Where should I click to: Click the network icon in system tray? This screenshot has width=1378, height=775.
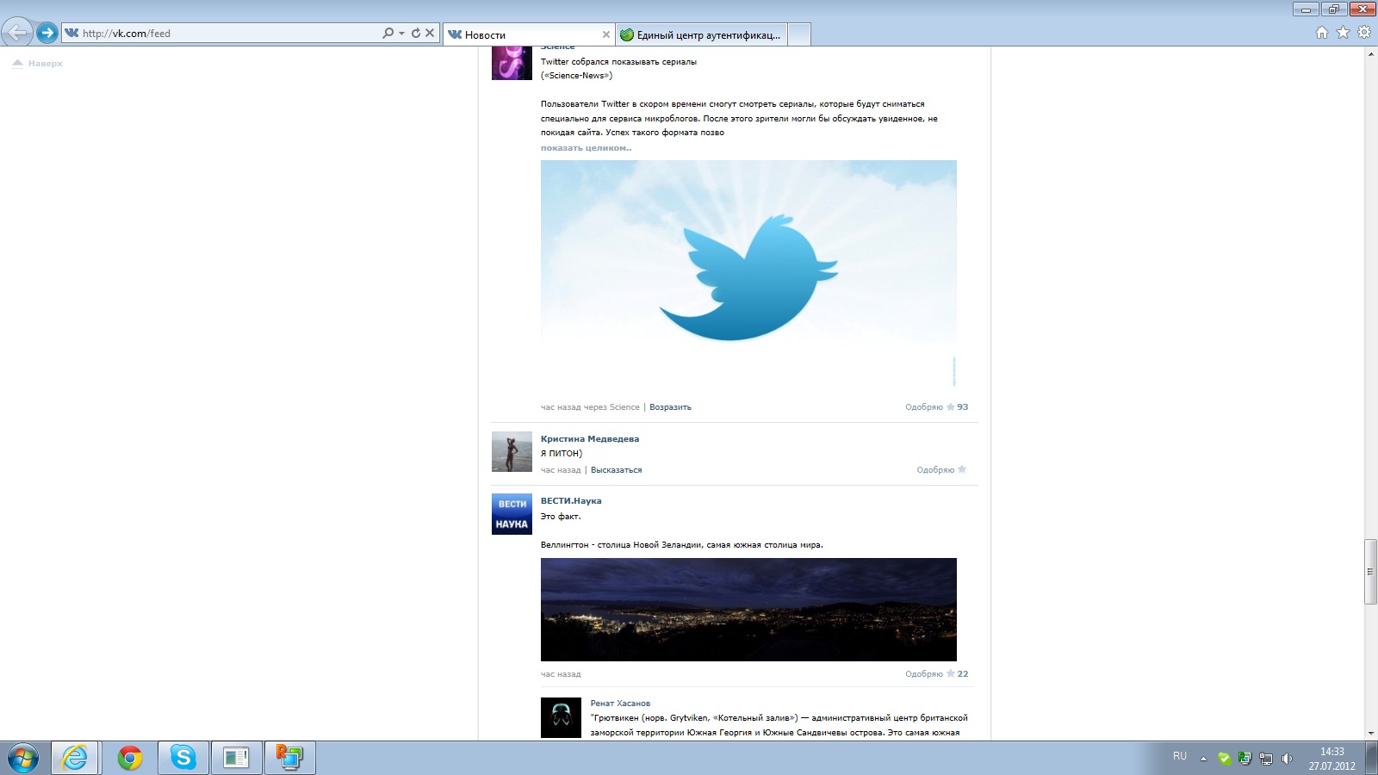click(x=1266, y=759)
